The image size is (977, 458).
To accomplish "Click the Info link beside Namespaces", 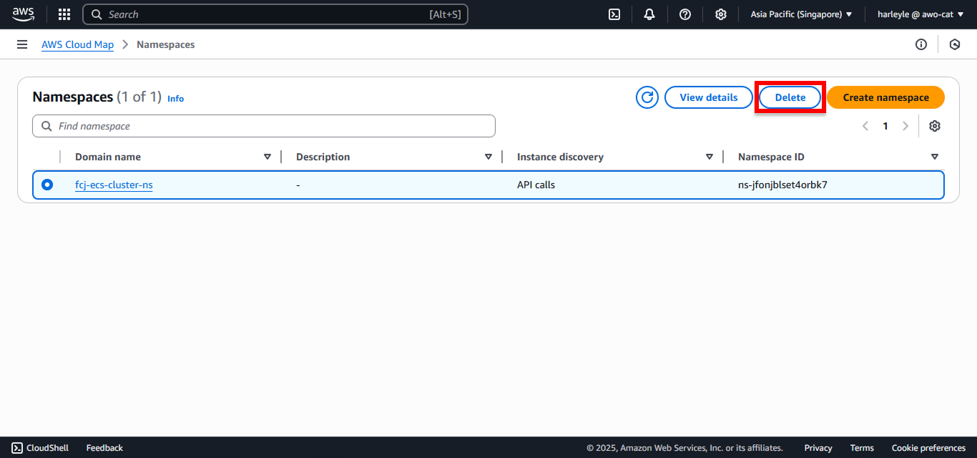I will 175,99.
